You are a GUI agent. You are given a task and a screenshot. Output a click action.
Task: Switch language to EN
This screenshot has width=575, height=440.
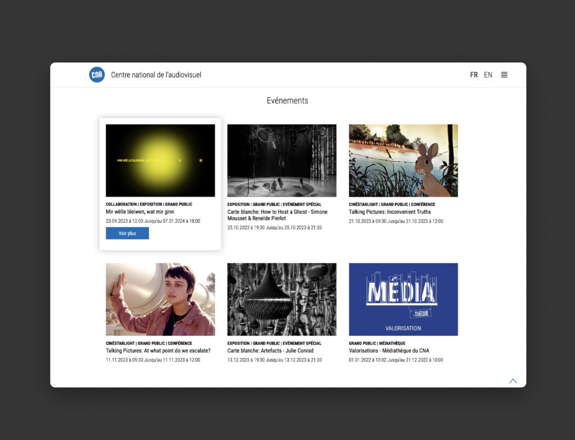[x=488, y=75]
